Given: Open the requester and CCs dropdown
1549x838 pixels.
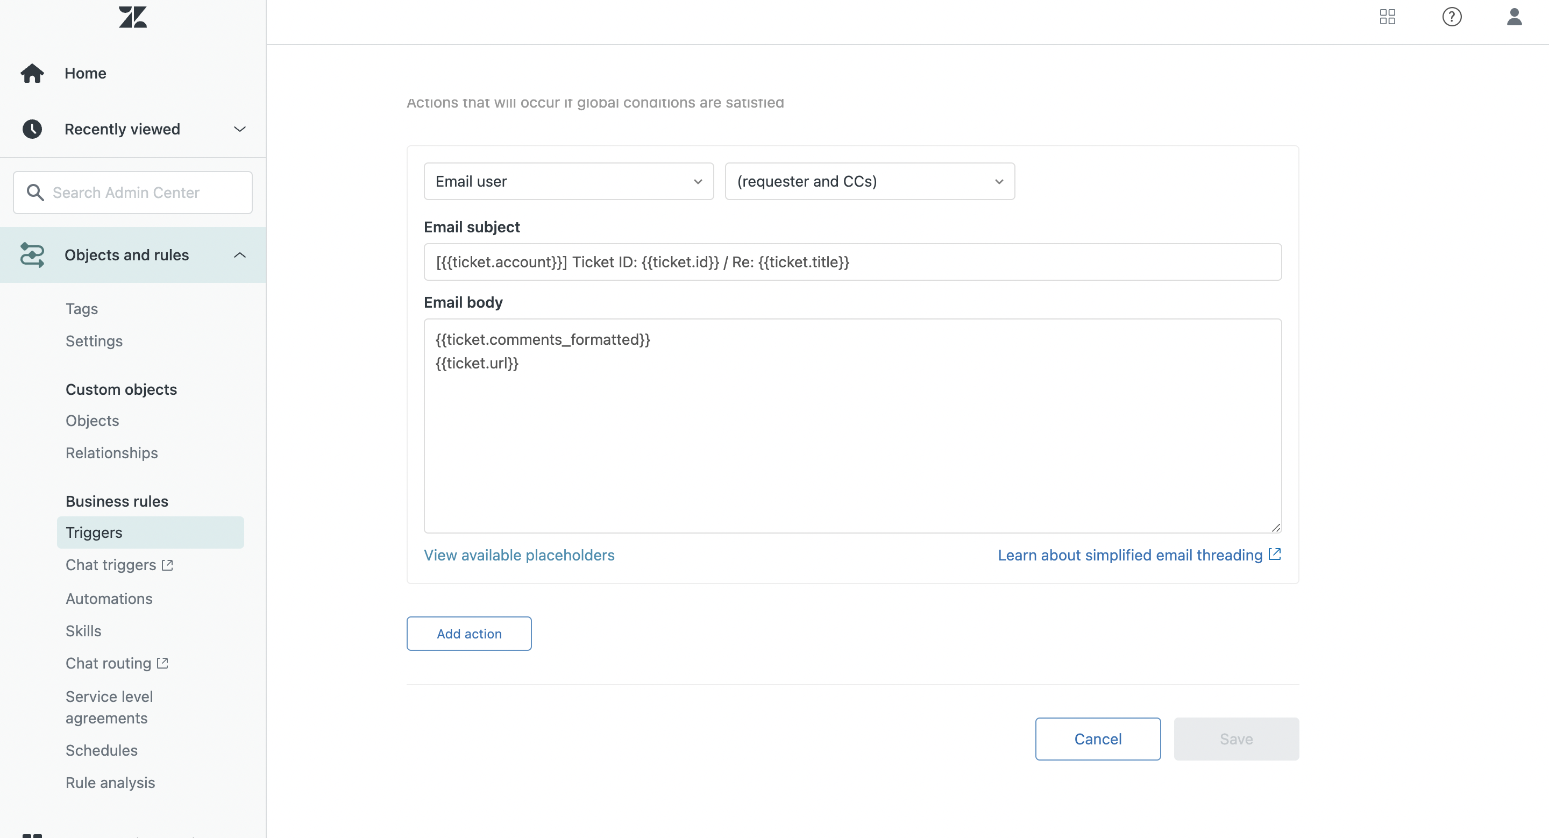Looking at the screenshot, I should pos(870,182).
